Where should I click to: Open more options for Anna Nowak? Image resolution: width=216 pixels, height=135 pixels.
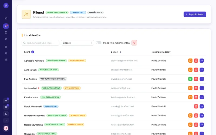[202, 70]
